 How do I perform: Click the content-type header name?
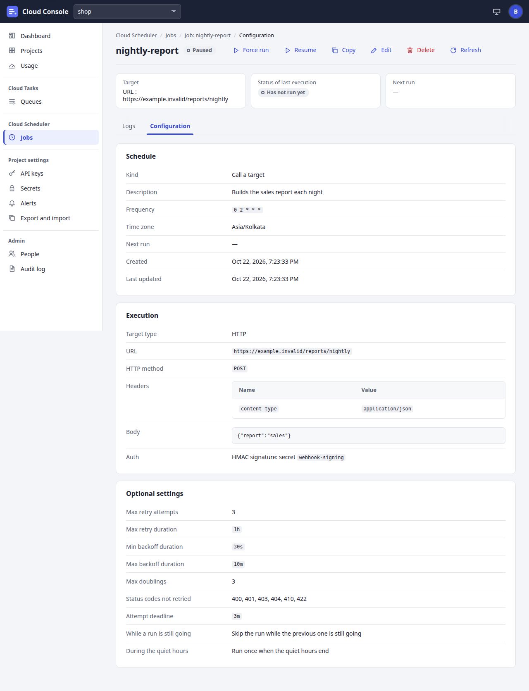point(259,409)
